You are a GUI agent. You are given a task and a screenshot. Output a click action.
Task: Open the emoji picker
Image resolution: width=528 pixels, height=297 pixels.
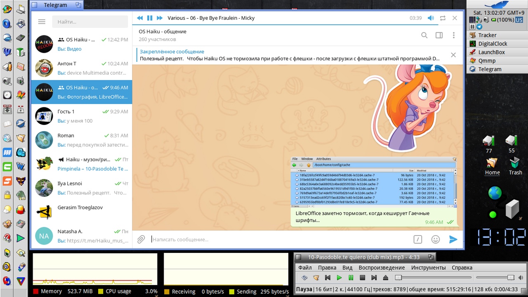[x=435, y=239]
